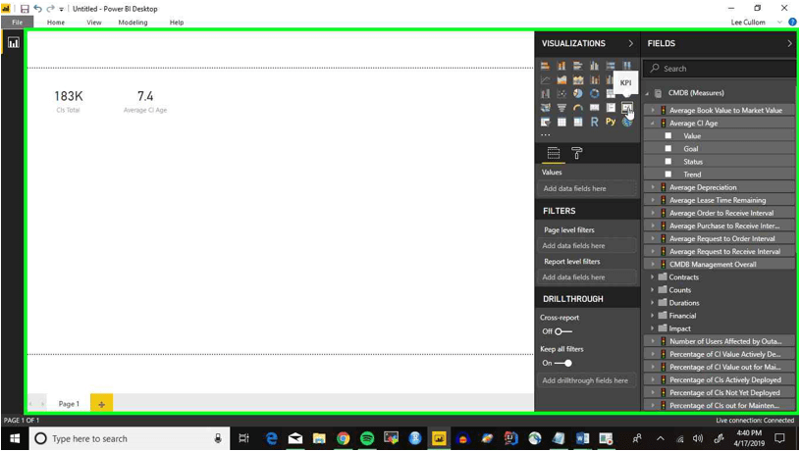The height and width of the screenshot is (451, 801).
Task: Check the Trend field box
Action: click(x=668, y=174)
